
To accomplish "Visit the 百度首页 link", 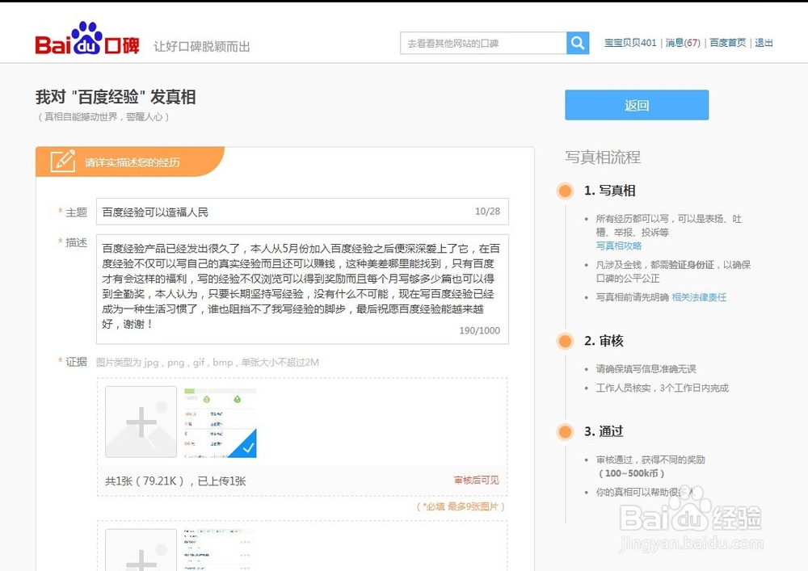I will click(x=726, y=42).
